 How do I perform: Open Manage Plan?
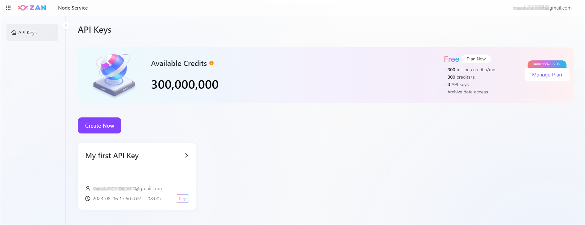coord(547,75)
